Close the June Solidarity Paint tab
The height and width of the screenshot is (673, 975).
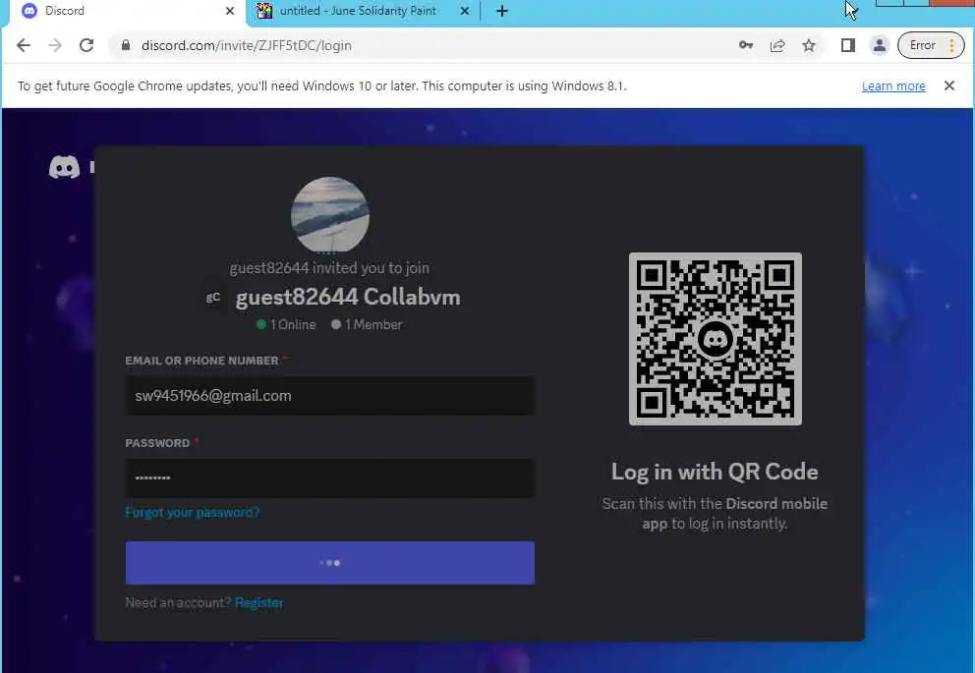pyautogui.click(x=465, y=11)
